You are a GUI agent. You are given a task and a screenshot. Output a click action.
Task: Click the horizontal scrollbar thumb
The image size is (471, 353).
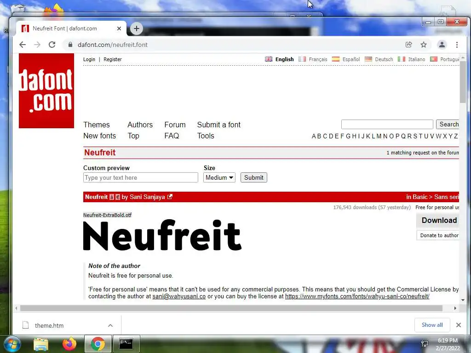coord(231,308)
